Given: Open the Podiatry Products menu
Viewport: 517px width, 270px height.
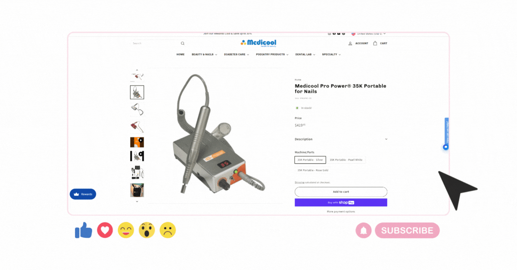Looking at the screenshot, I should (272, 55).
